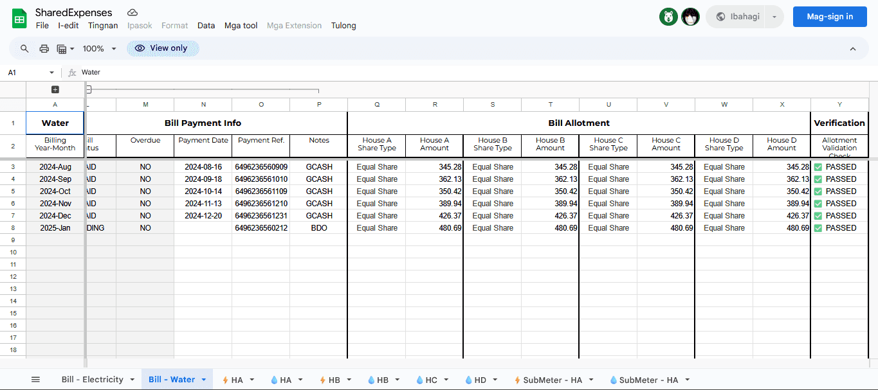878x390 pixels.
Task: Open the cell name box dropdown
Action: 51,73
